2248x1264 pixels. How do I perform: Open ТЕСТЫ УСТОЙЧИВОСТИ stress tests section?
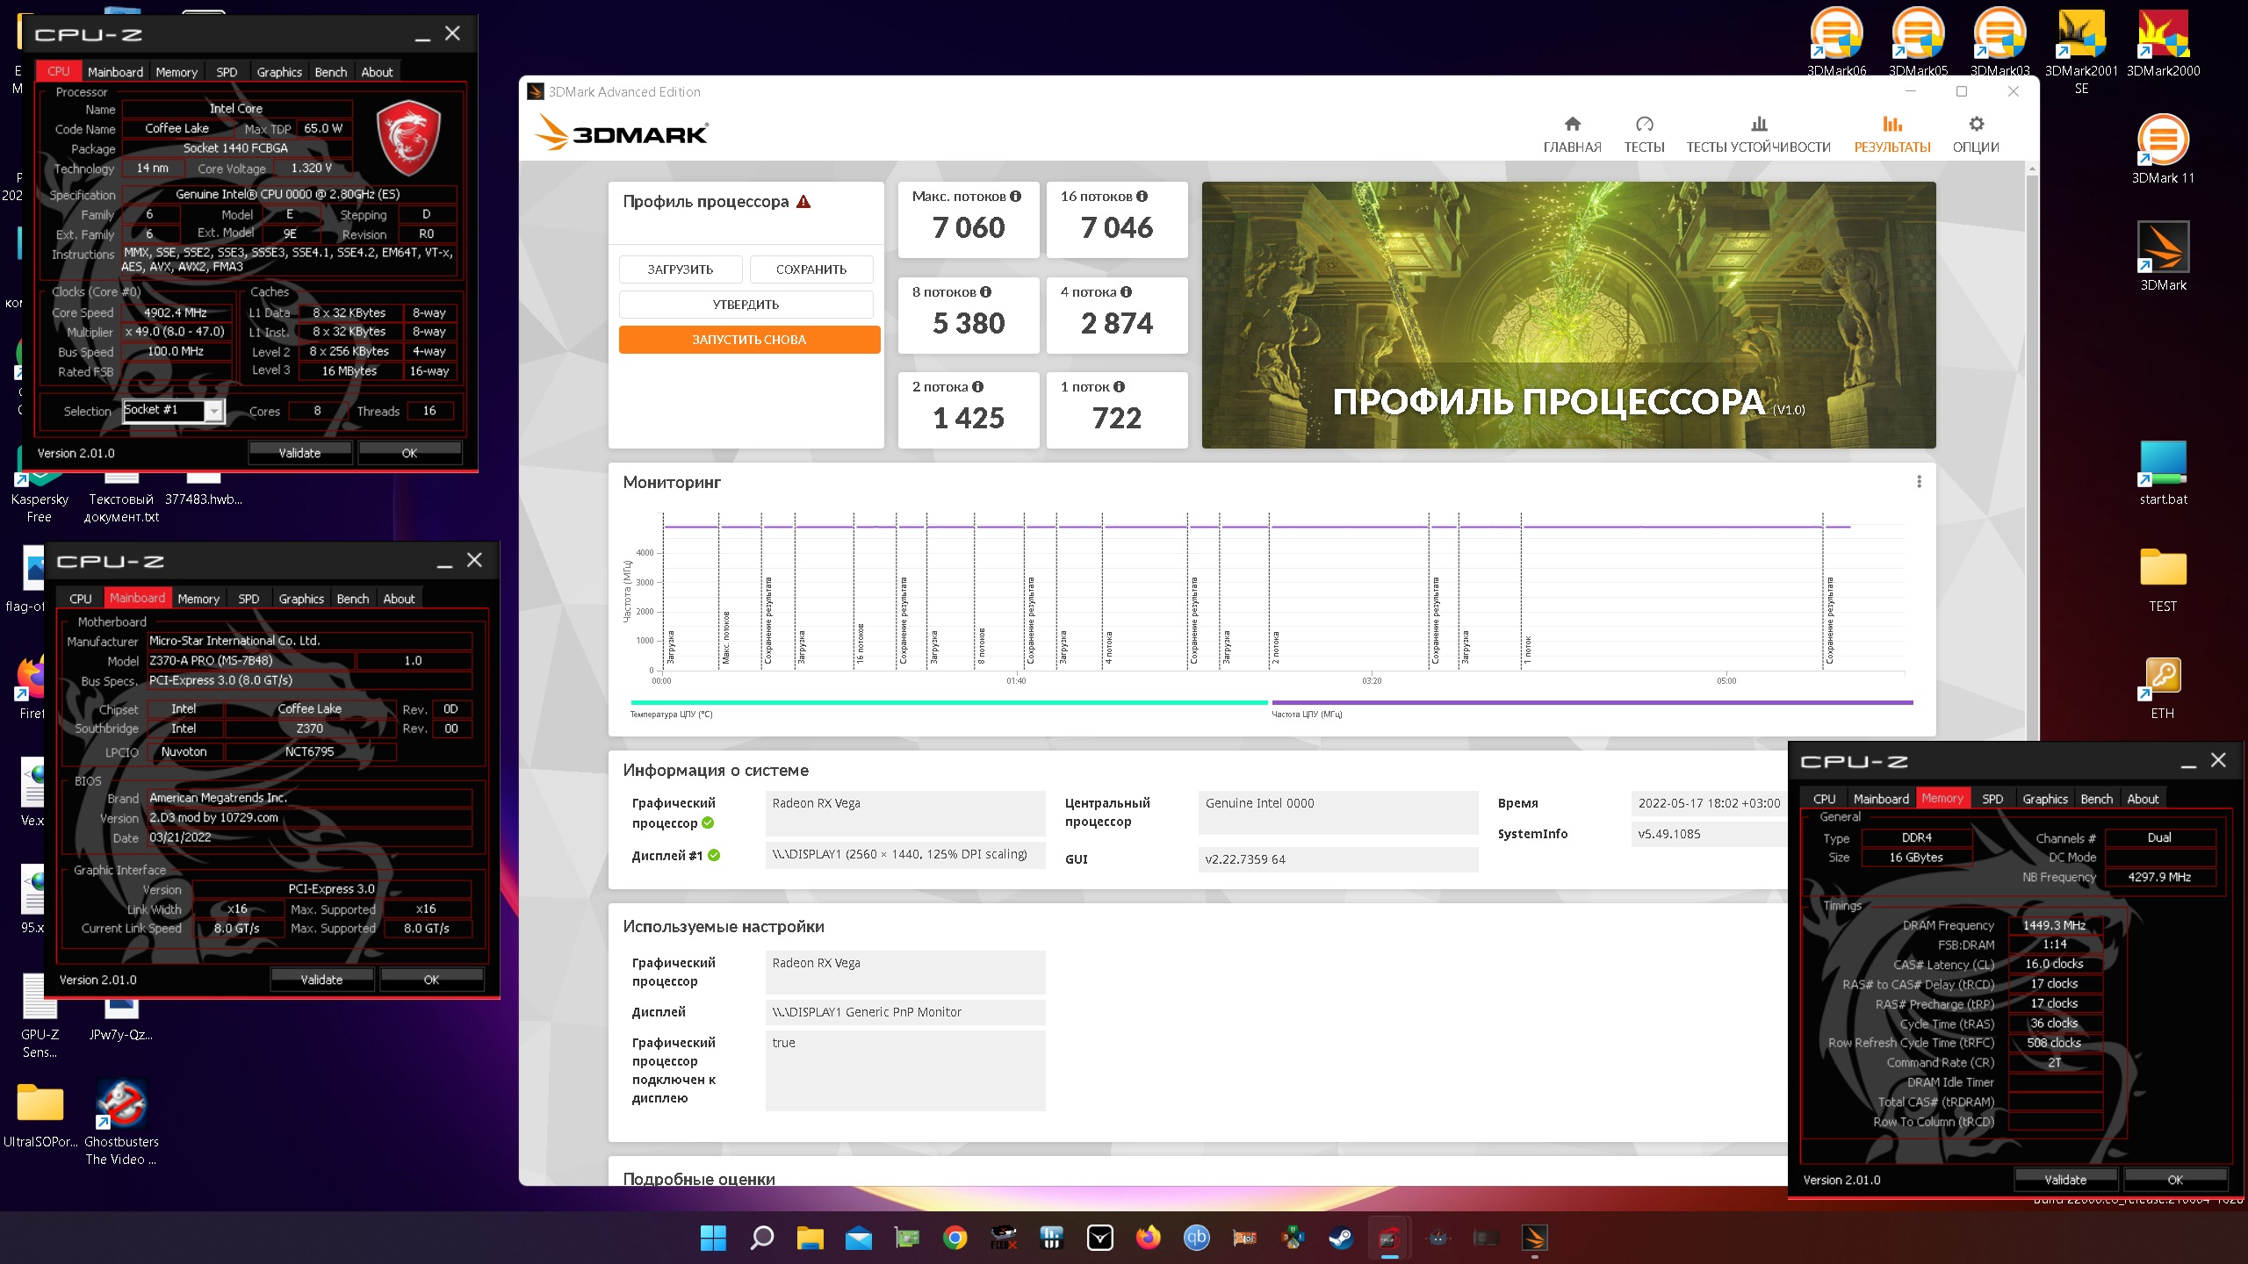[1758, 134]
